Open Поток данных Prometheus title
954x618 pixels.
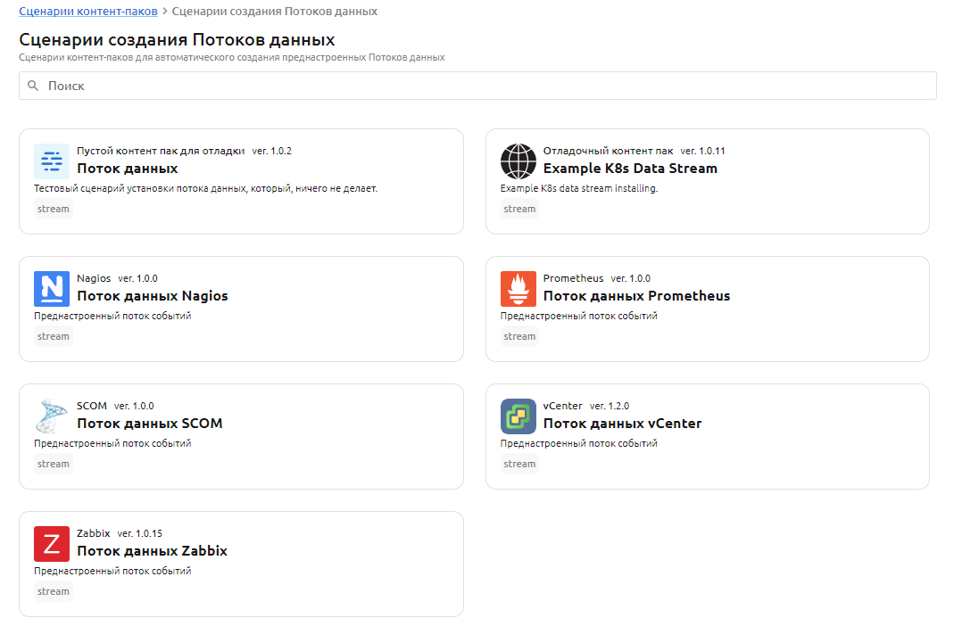[636, 296]
